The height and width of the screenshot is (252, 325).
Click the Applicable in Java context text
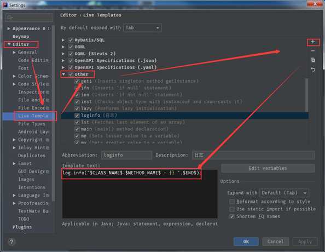point(140,224)
